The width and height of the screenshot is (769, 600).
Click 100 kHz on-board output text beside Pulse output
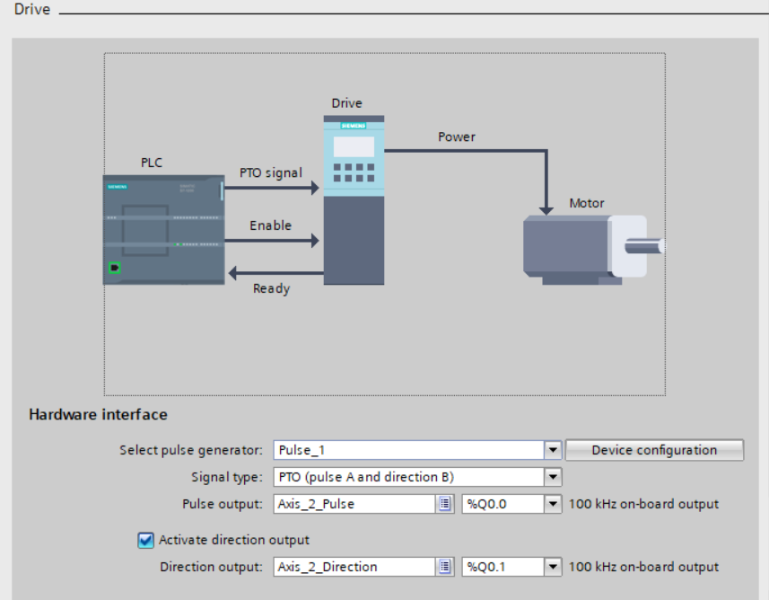[643, 504]
